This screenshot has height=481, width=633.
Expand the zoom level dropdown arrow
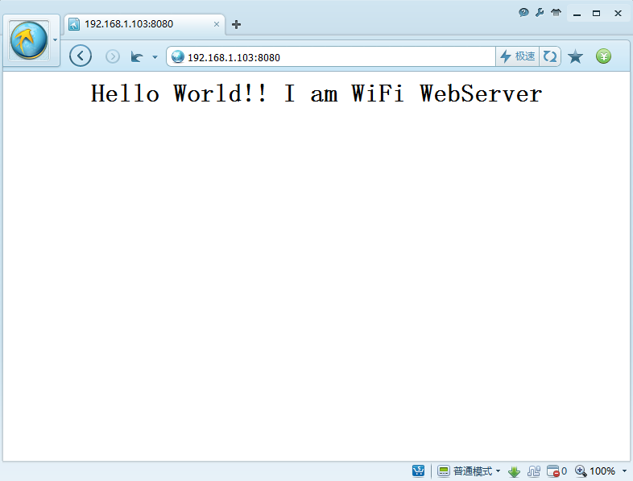coord(624,471)
